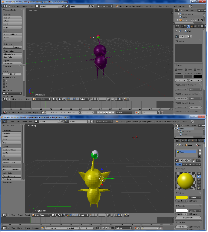
Task: Click the Camera object icon in the top window outliner
Action: (x=180, y=20)
